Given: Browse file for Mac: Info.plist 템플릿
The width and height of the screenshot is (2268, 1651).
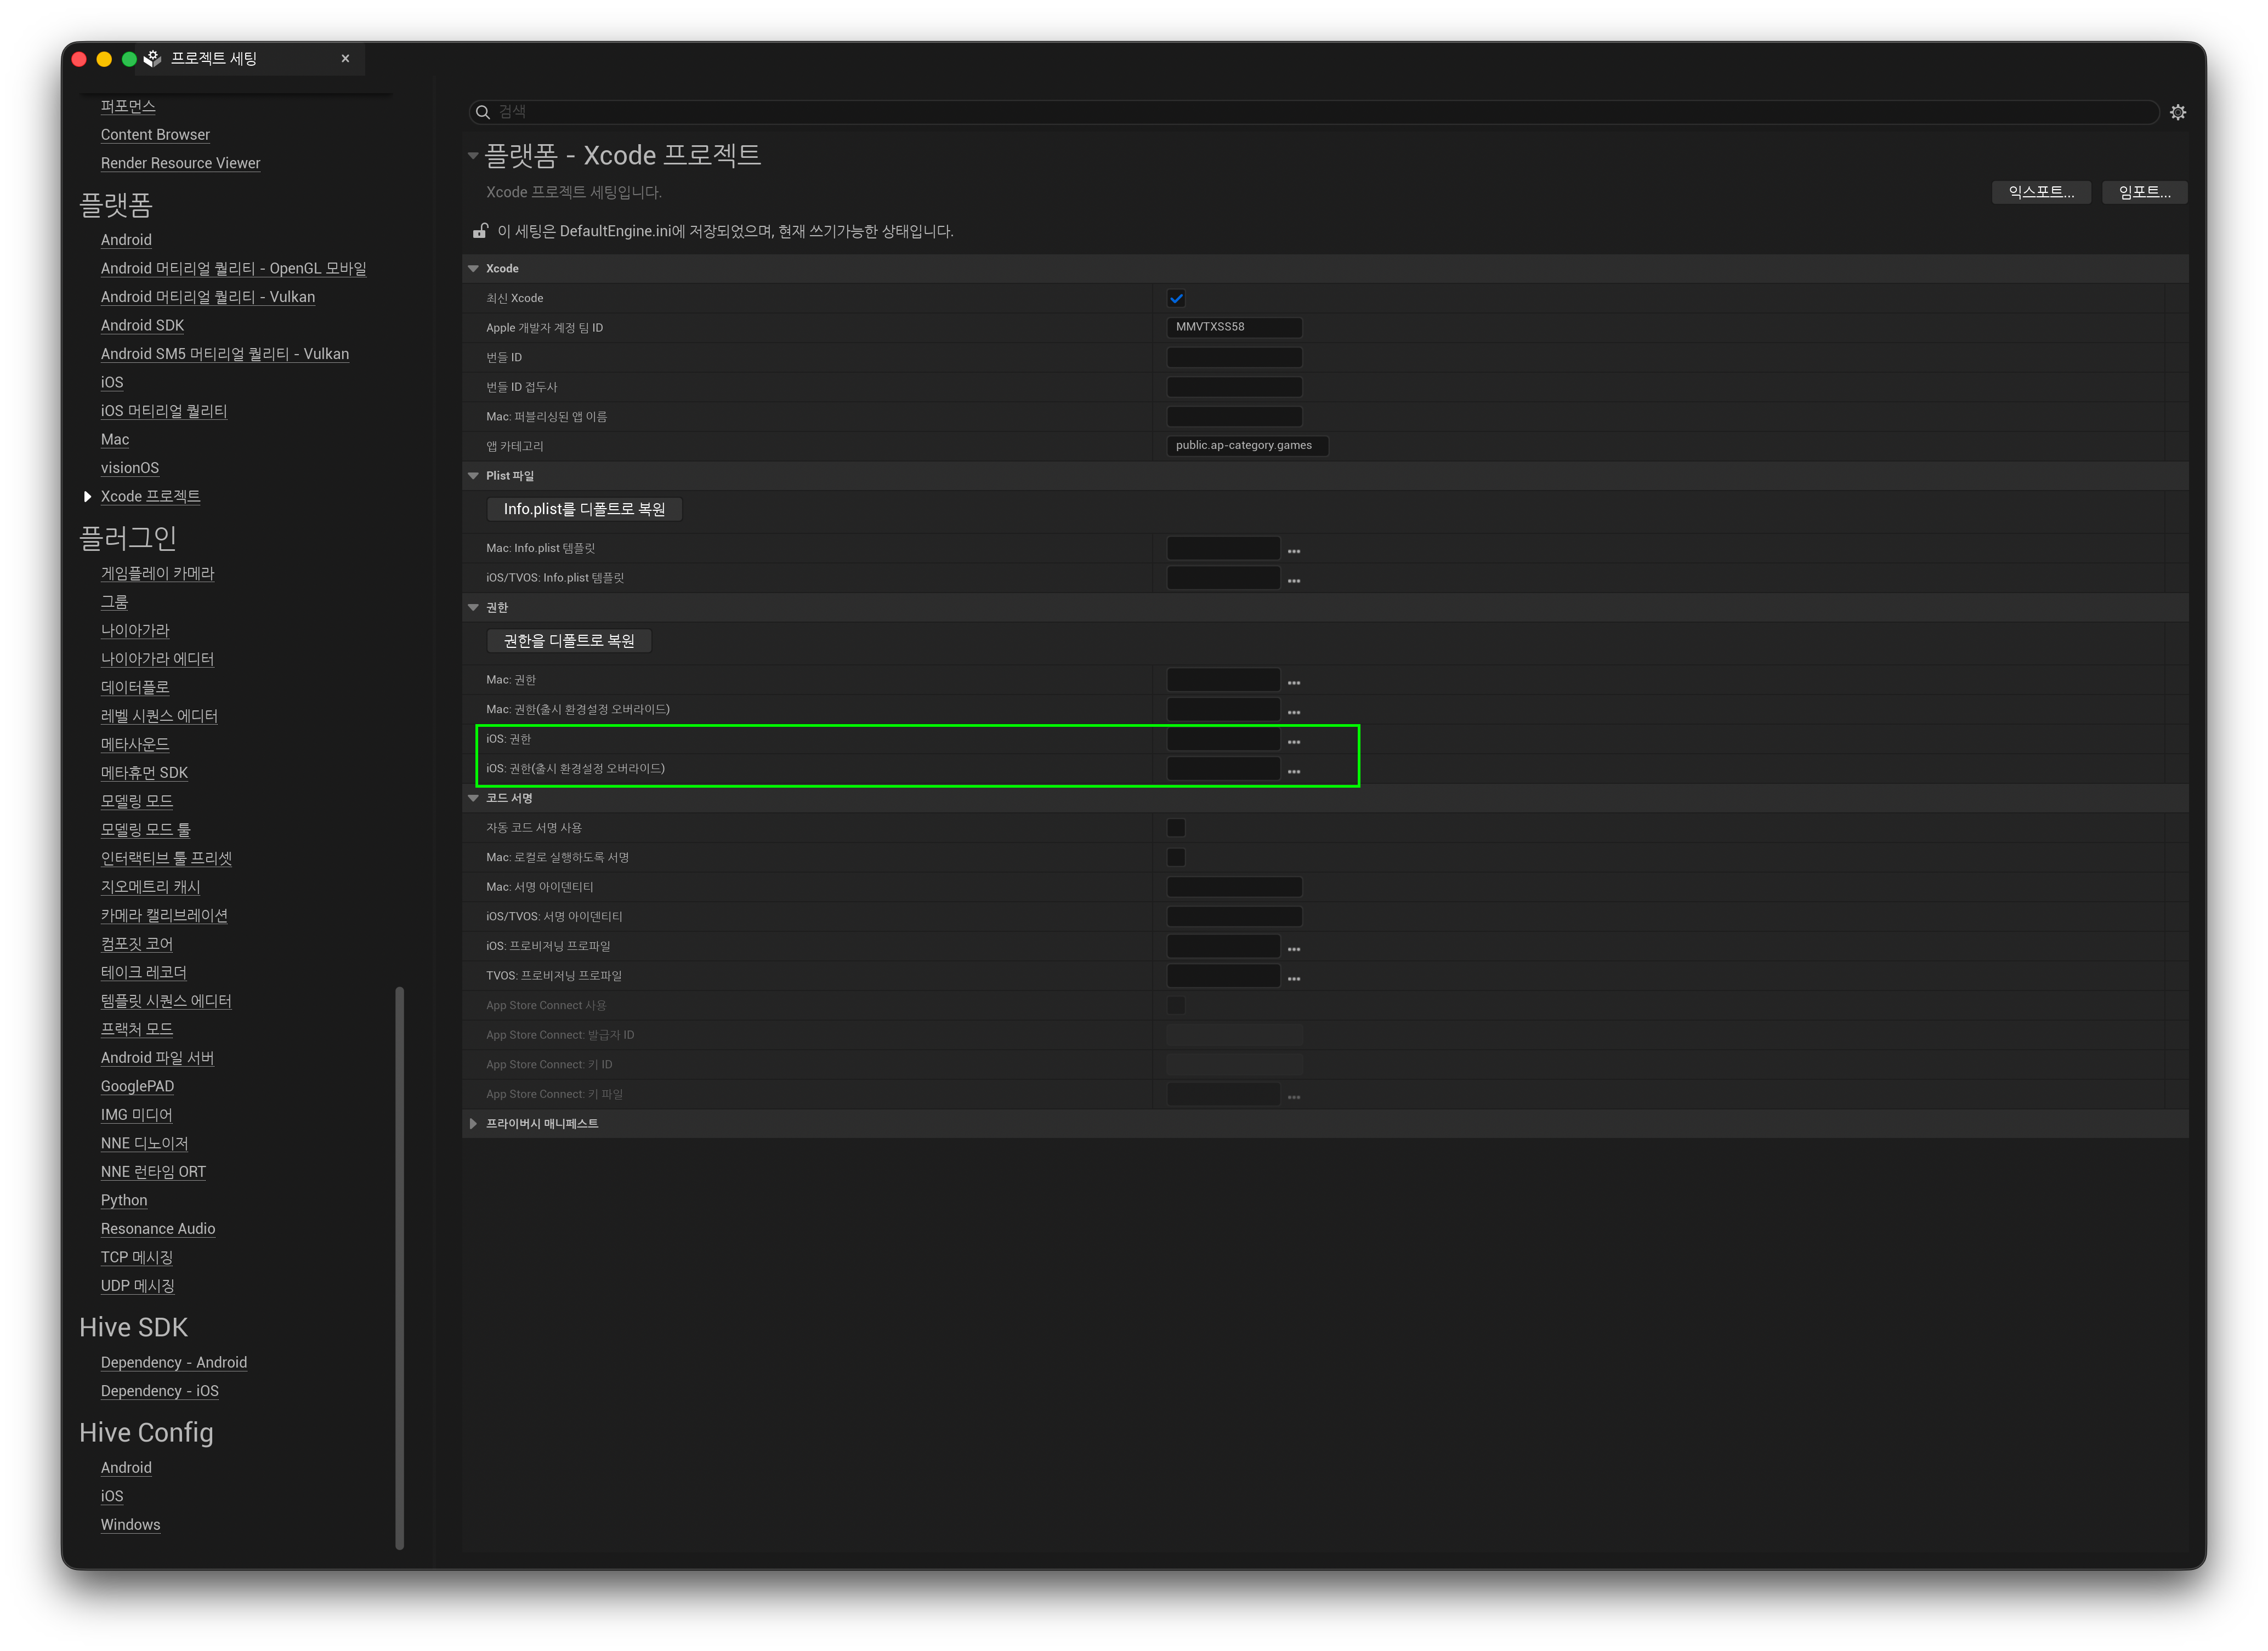Looking at the screenshot, I should pos(1293,551).
